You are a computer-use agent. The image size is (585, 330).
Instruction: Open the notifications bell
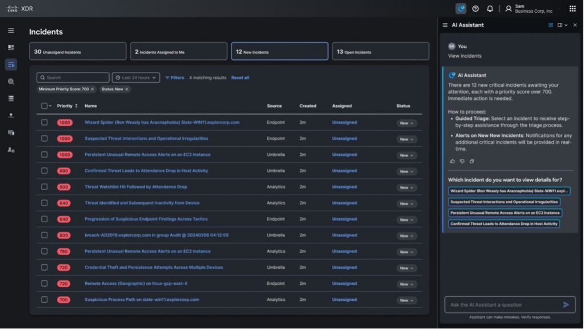click(490, 9)
